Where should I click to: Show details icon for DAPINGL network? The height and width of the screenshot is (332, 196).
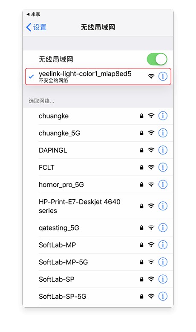click(x=163, y=150)
